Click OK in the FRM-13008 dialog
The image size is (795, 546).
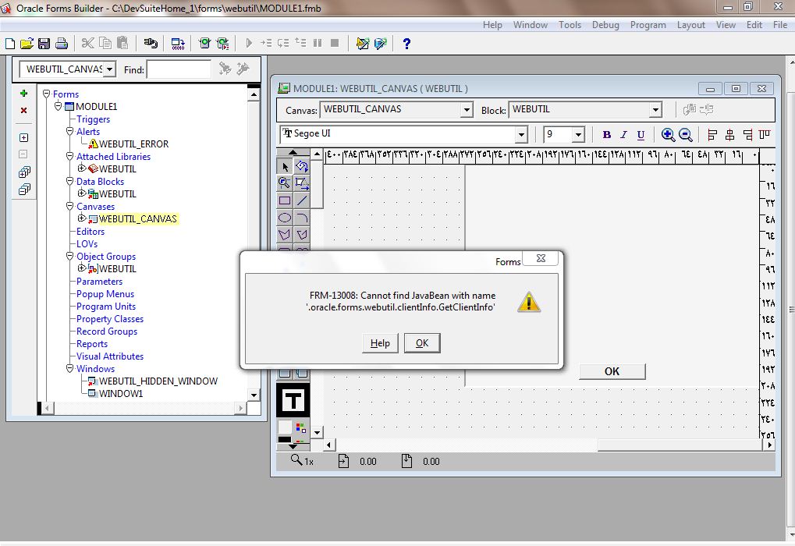[x=422, y=343]
